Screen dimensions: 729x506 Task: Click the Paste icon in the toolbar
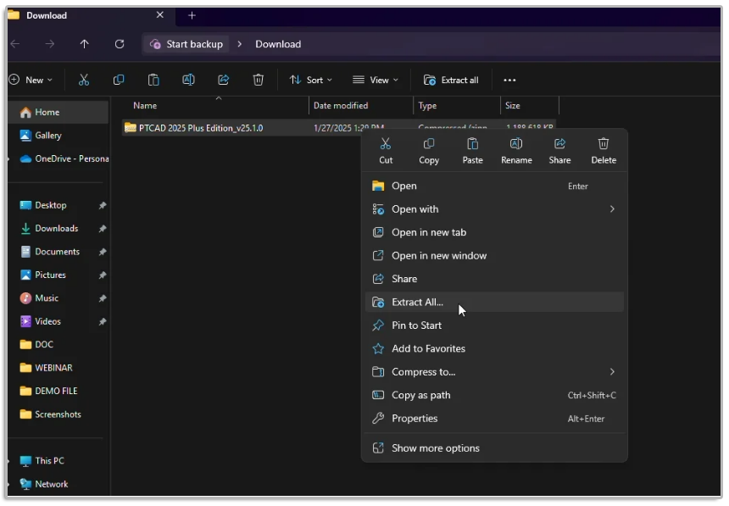click(153, 80)
